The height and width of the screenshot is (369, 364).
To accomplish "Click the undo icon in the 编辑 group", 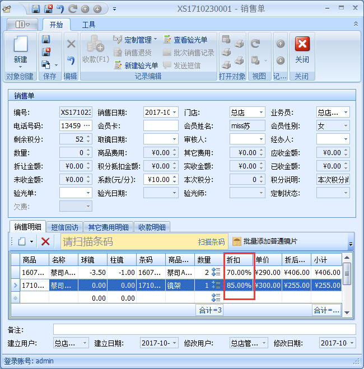I will tap(71, 60).
